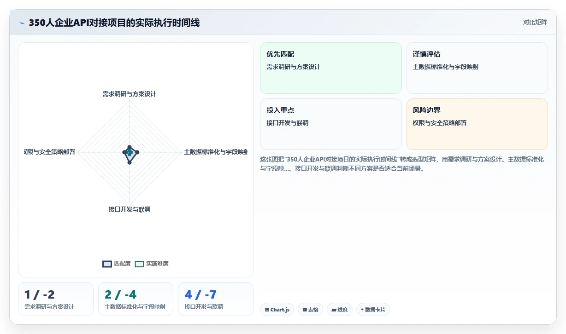
Task: Click the 实施难度 legend color box
Action: click(x=139, y=264)
